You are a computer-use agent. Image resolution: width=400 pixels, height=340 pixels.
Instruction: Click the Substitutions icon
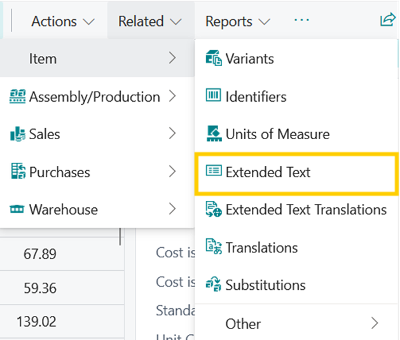[x=213, y=285]
